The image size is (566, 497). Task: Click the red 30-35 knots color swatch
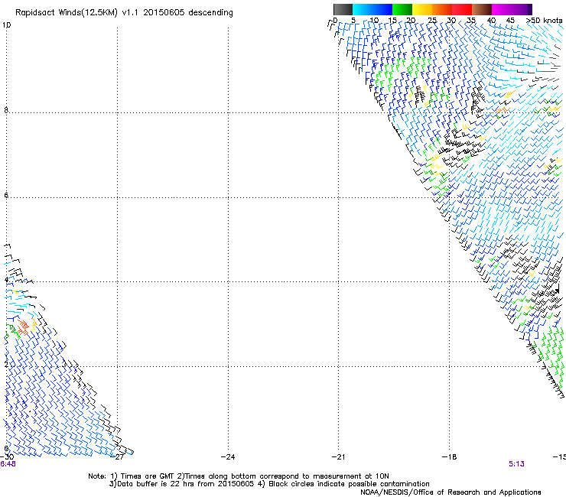click(462, 9)
